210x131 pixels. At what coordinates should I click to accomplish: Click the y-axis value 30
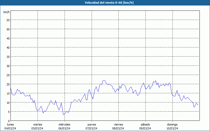pyautogui.click(x=8, y=66)
